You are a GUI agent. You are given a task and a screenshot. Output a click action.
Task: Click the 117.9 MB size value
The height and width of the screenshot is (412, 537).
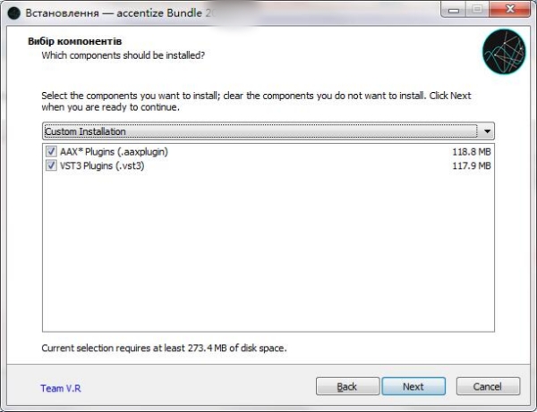pos(472,165)
